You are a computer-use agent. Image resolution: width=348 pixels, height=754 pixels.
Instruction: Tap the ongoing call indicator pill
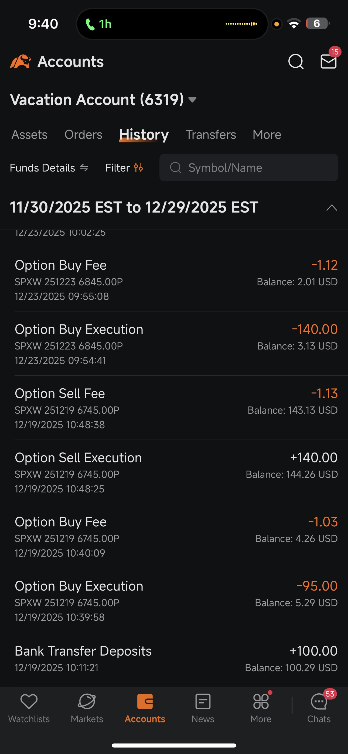pyautogui.click(x=172, y=24)
